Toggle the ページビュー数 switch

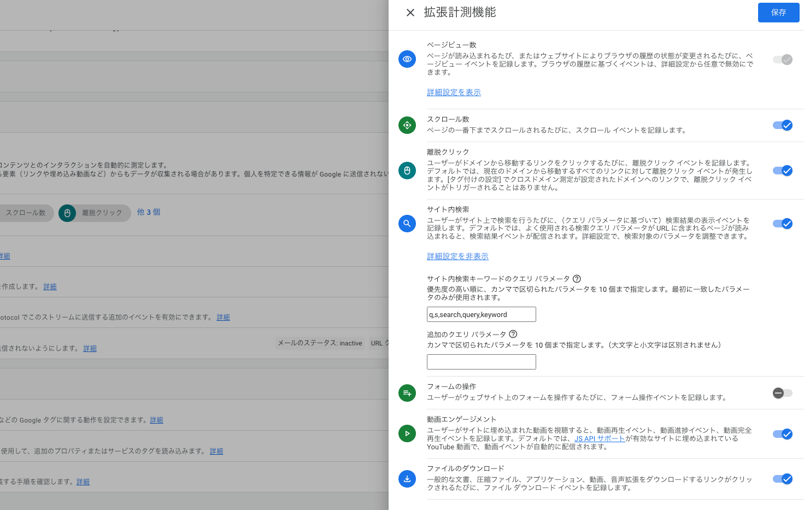click(783, 60)
